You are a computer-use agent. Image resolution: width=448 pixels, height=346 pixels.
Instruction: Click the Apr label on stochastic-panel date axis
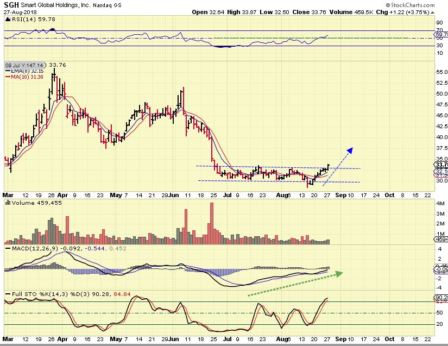62,339
